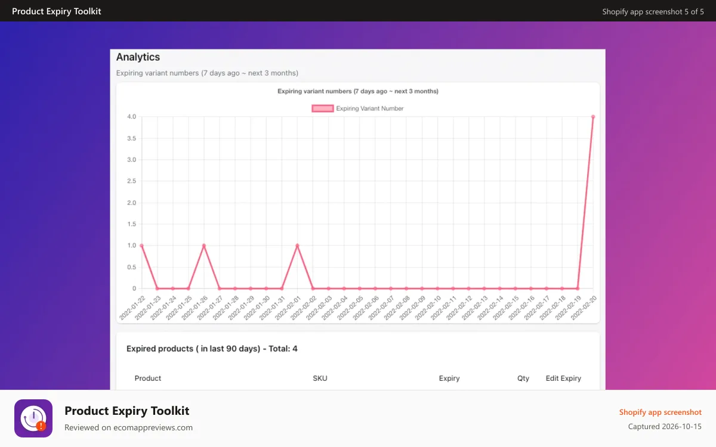Click the 3.5 y-axis label
Viewport: 716px width, 447px height.
coord(131,138)
